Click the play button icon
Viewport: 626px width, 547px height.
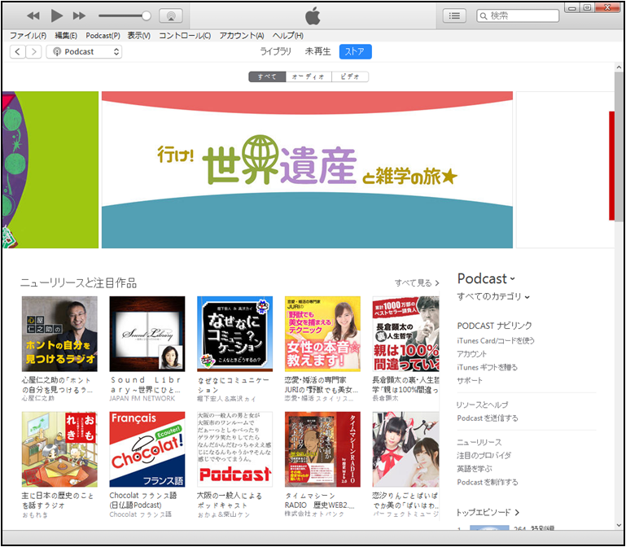(x=57, y=15)
